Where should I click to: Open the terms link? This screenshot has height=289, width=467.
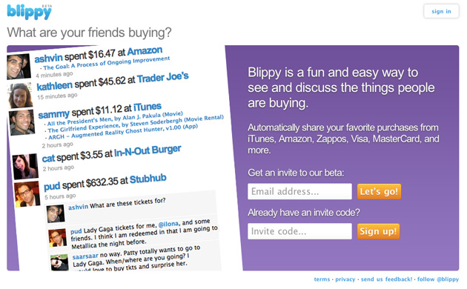point(322,279)
